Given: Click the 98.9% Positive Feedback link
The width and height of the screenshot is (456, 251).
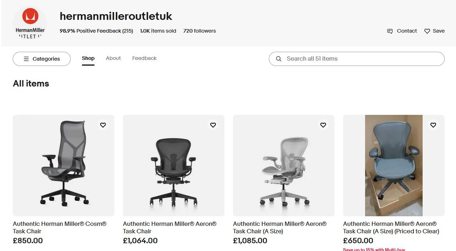Looking at the screenshot, I should (x=96, y=31).
